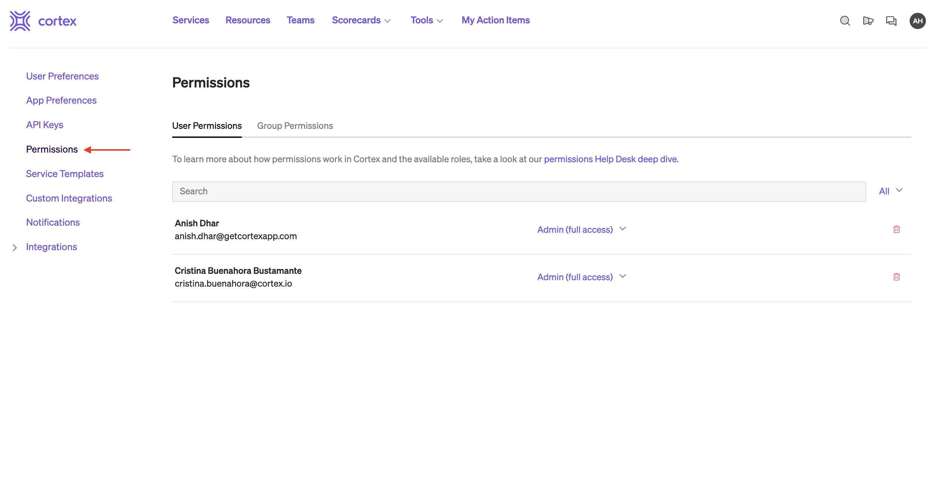
Task: Go to Resources in top navigation
Action: (x=248, y=20)
